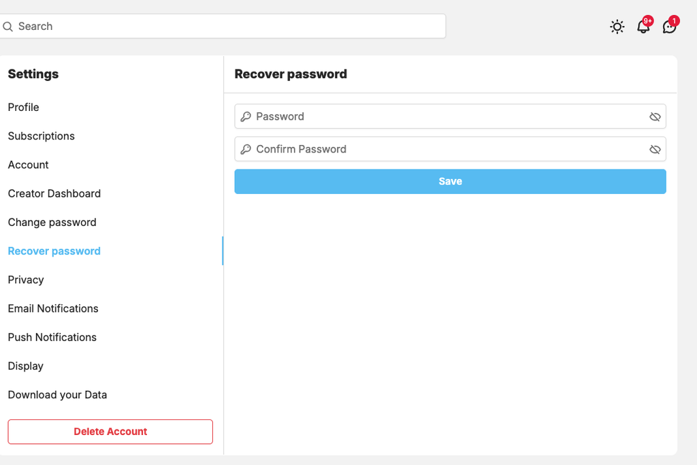Select Download your Data option

[x=57, y=395]
